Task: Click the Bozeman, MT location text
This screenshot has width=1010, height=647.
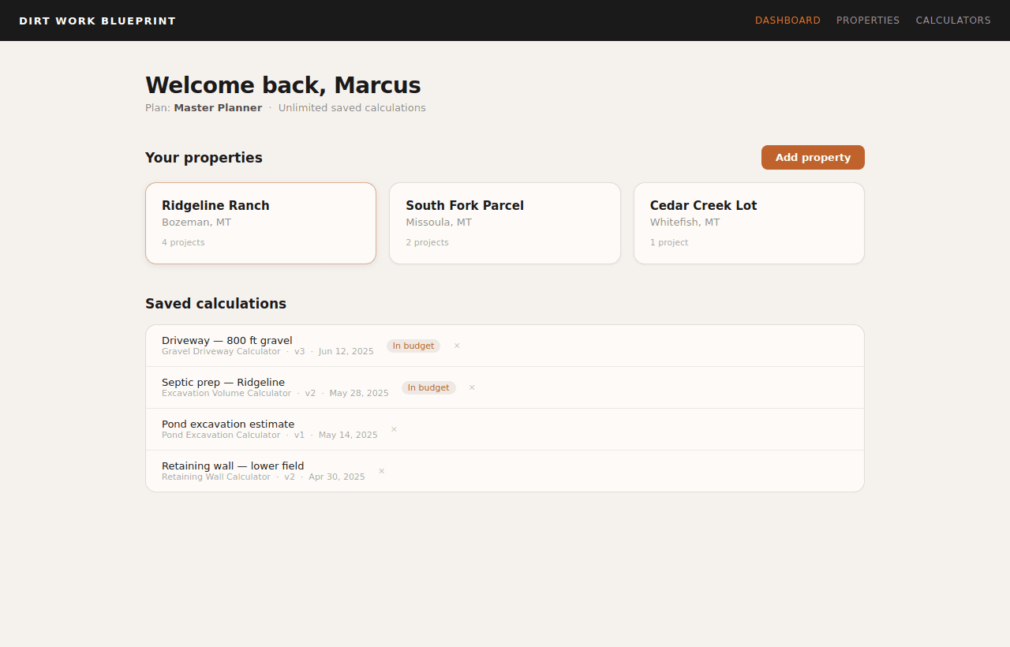Action: click(196, 223)
